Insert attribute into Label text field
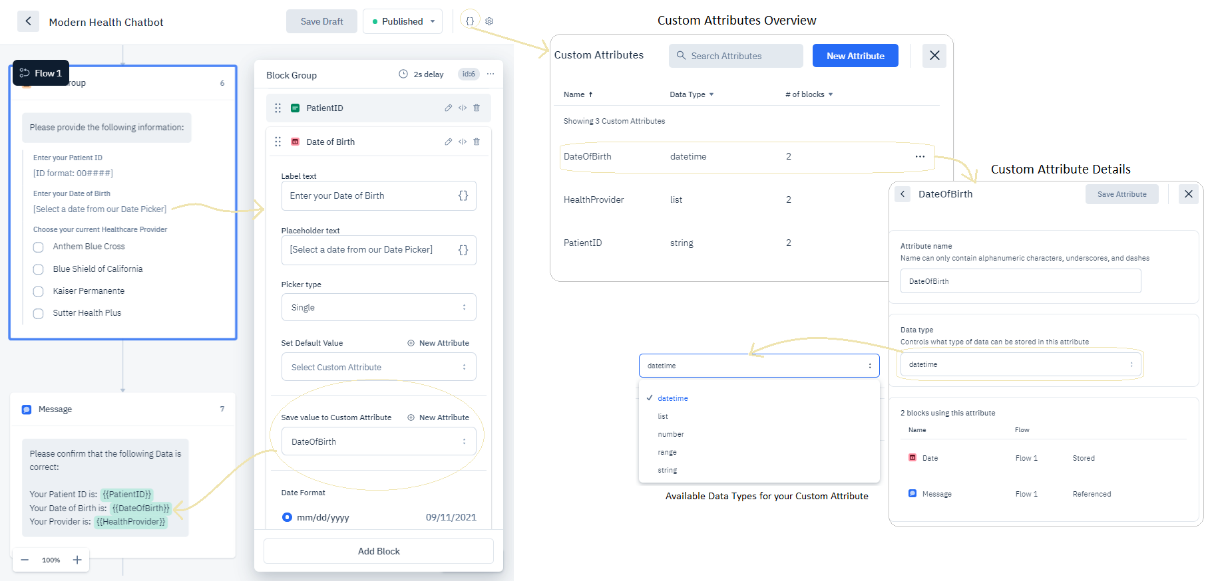Screen dimensions: 1208x581 pos(463,195)
